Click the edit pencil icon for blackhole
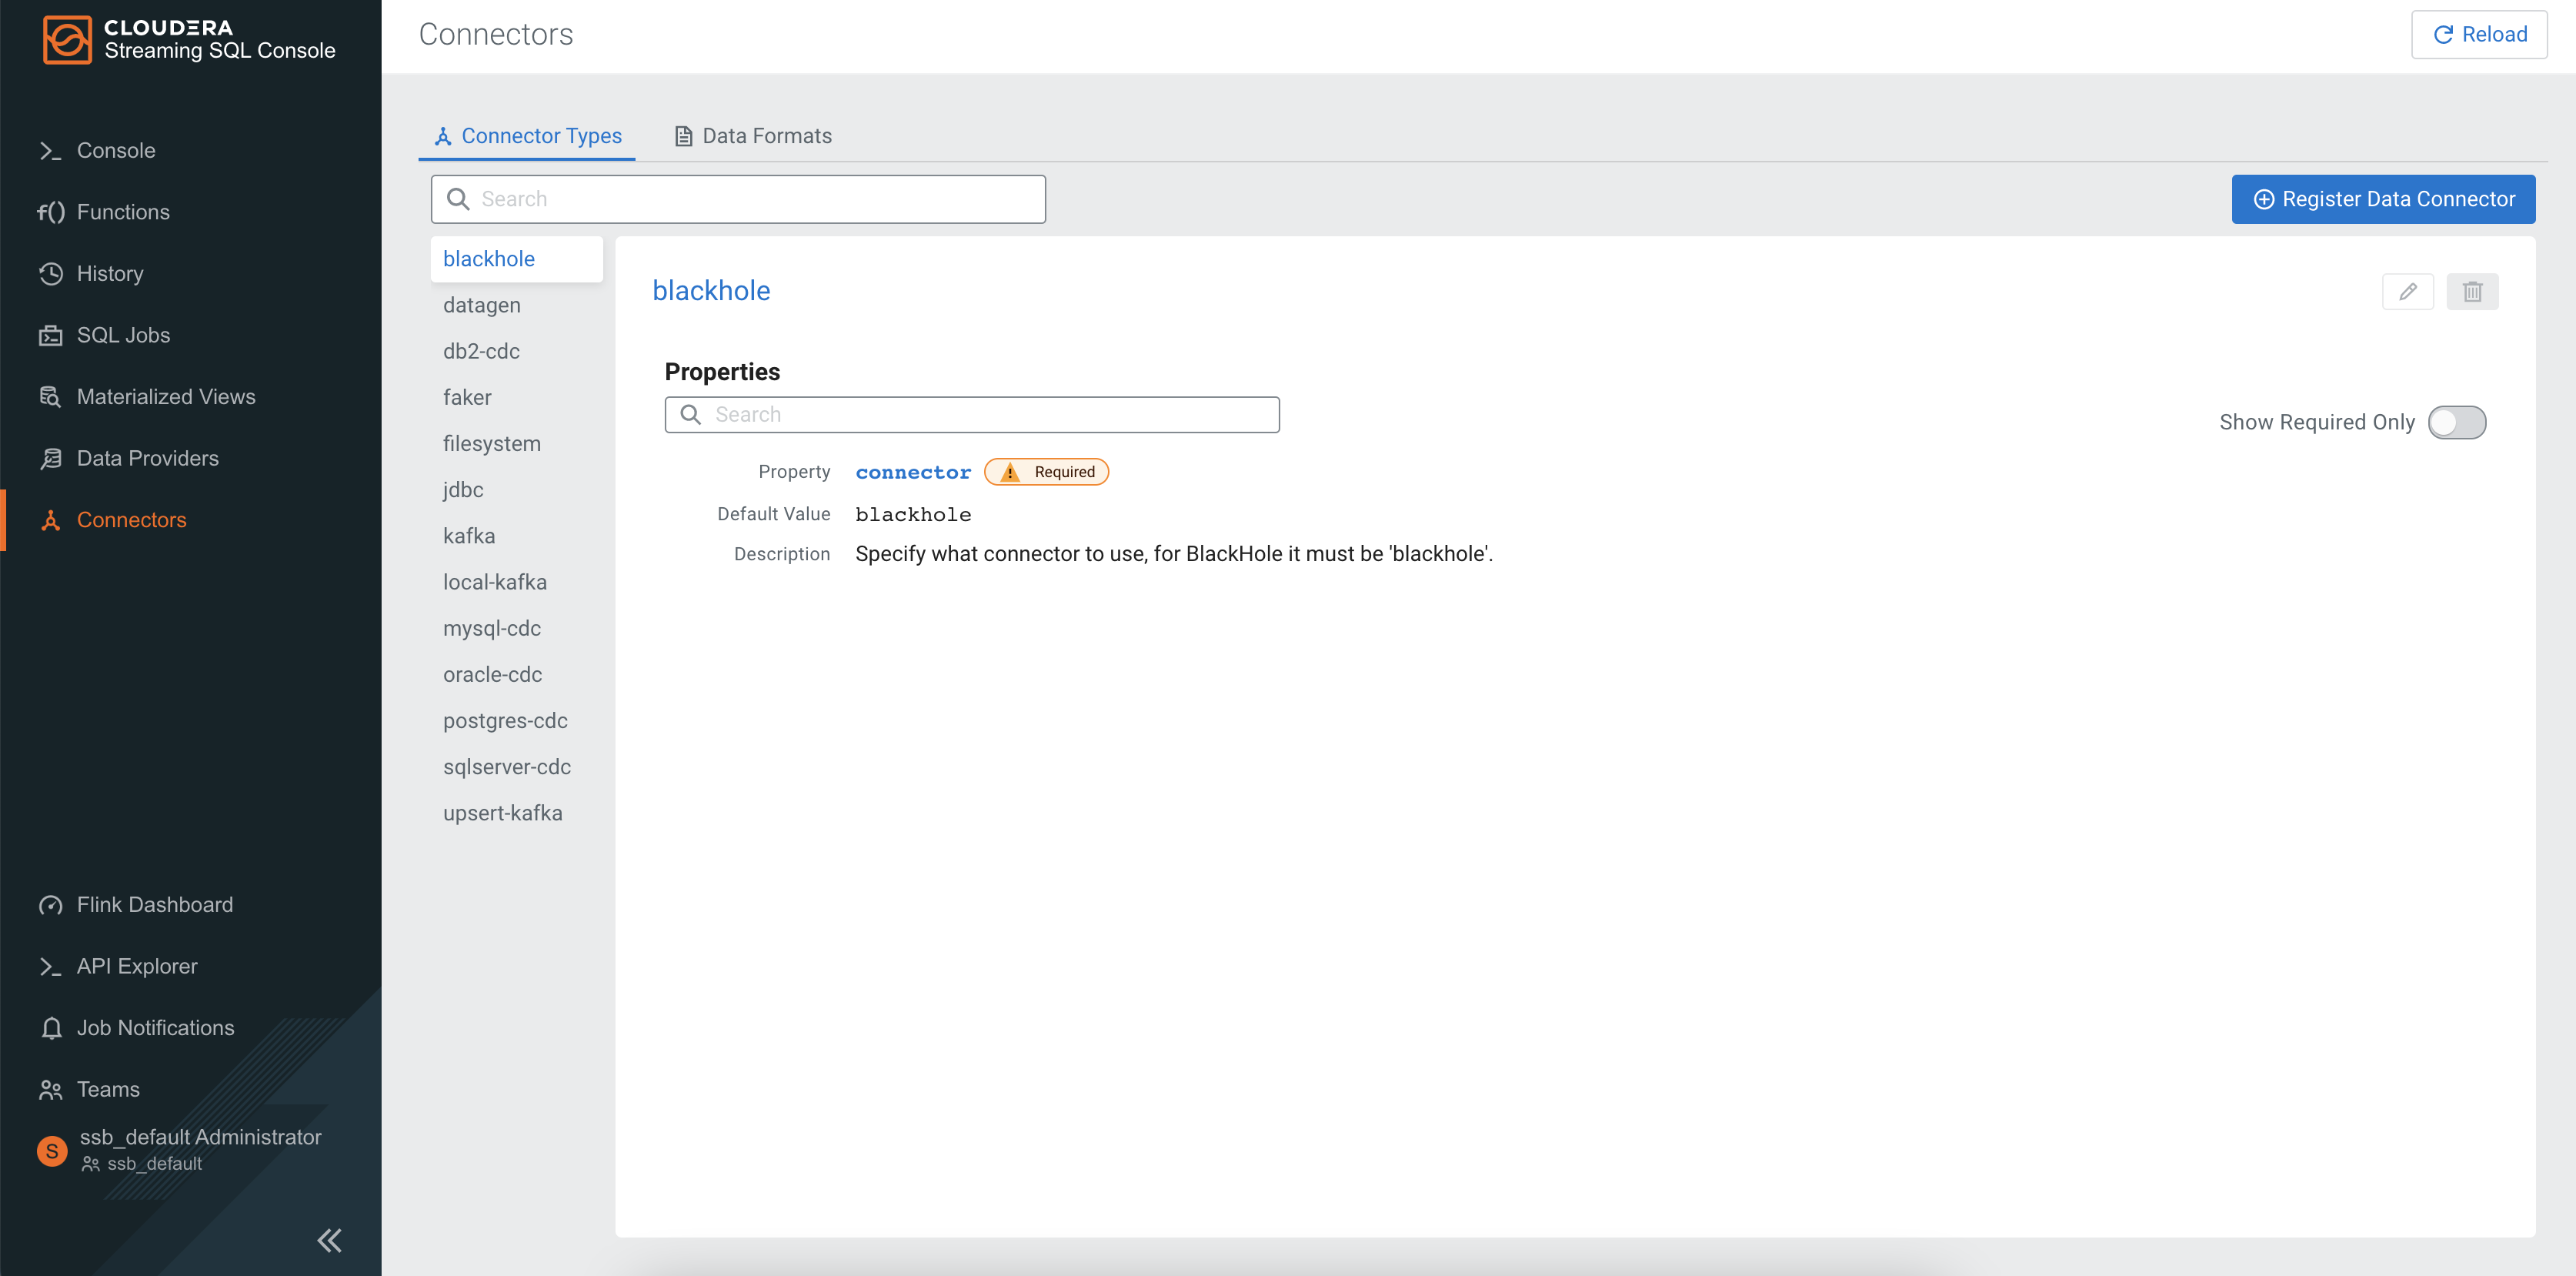This screenshot has width=2576, height=1276. 2408,292
